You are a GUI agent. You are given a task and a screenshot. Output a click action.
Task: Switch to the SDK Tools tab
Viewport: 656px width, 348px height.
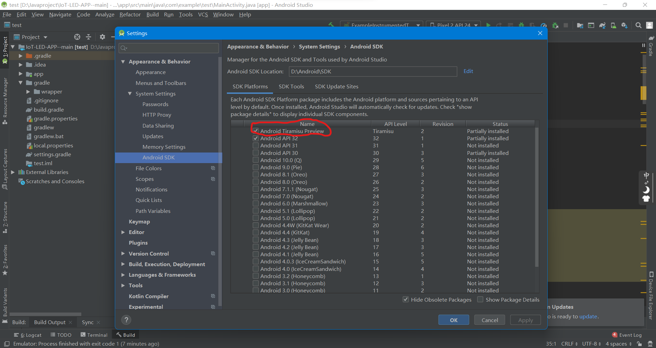click(x=291, y=87)
